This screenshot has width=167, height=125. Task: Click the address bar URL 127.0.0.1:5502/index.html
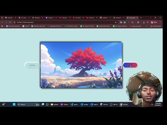[25, 22]
